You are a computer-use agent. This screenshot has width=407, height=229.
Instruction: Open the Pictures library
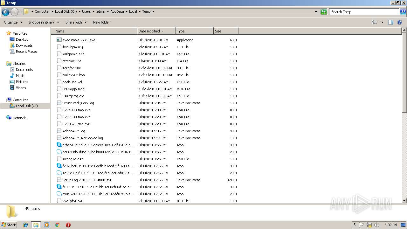coord(22,82)
